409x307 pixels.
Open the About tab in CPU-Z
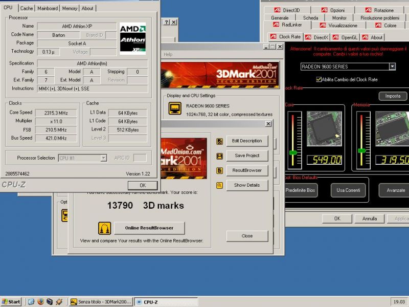click(87, 8)
